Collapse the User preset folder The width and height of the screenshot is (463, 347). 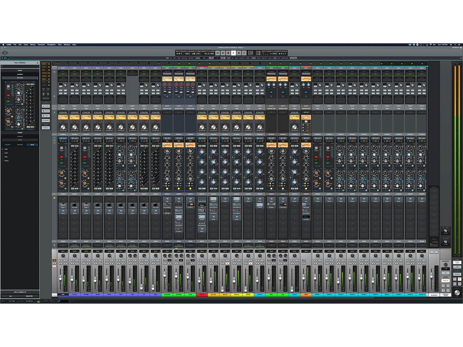(3, 149)
